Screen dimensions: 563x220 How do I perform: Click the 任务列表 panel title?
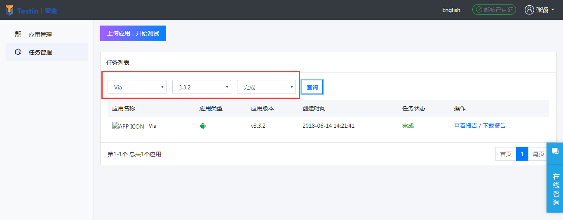coord(118,63)
